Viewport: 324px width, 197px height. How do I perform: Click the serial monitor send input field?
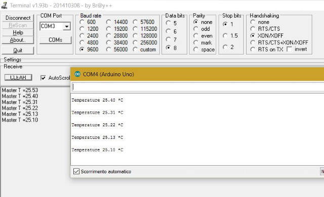pyautogui.click(x=198, y=87)
